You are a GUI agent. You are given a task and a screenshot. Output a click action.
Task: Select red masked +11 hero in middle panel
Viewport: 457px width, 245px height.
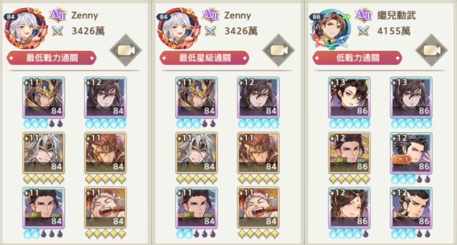258,153
